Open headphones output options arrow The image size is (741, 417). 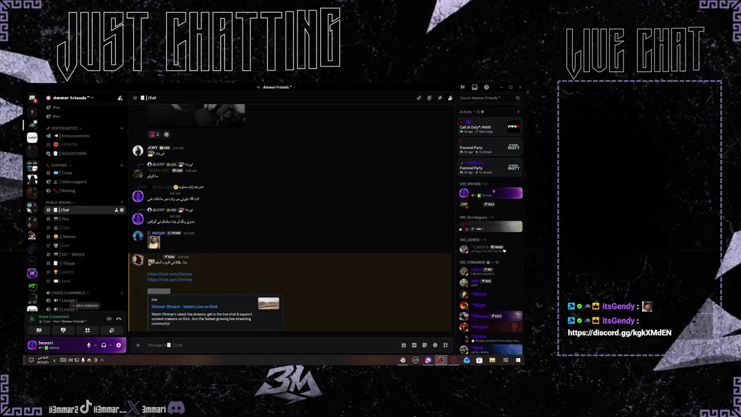[x=110, y=345]
